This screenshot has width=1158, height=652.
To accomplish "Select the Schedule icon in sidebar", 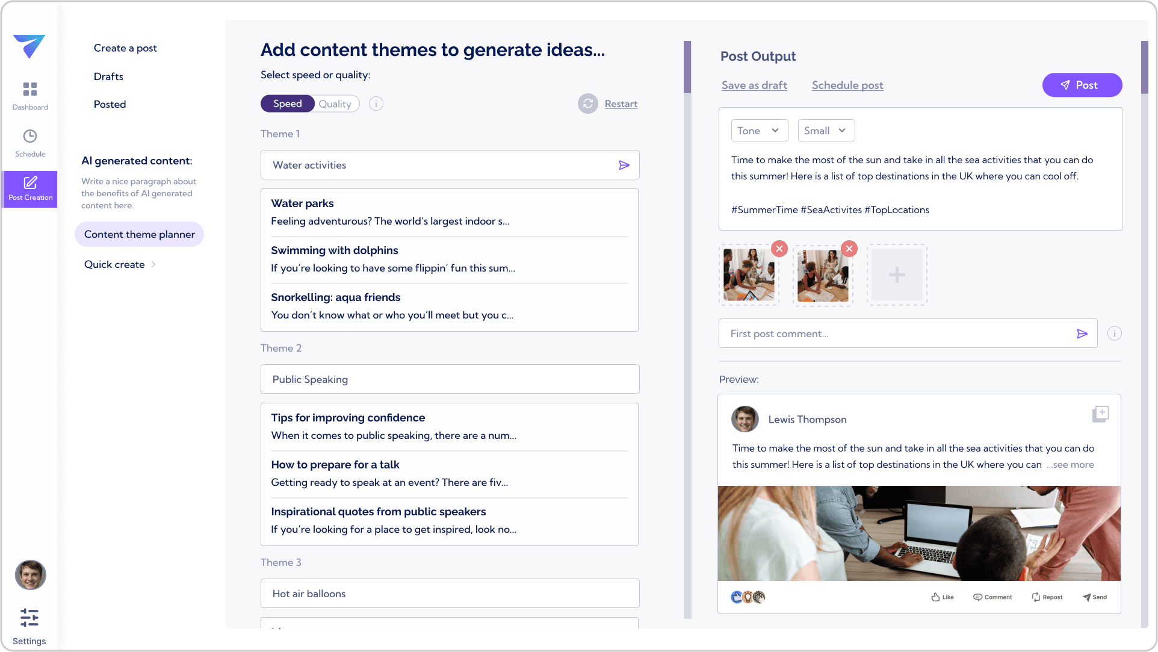I will point(30,137).
